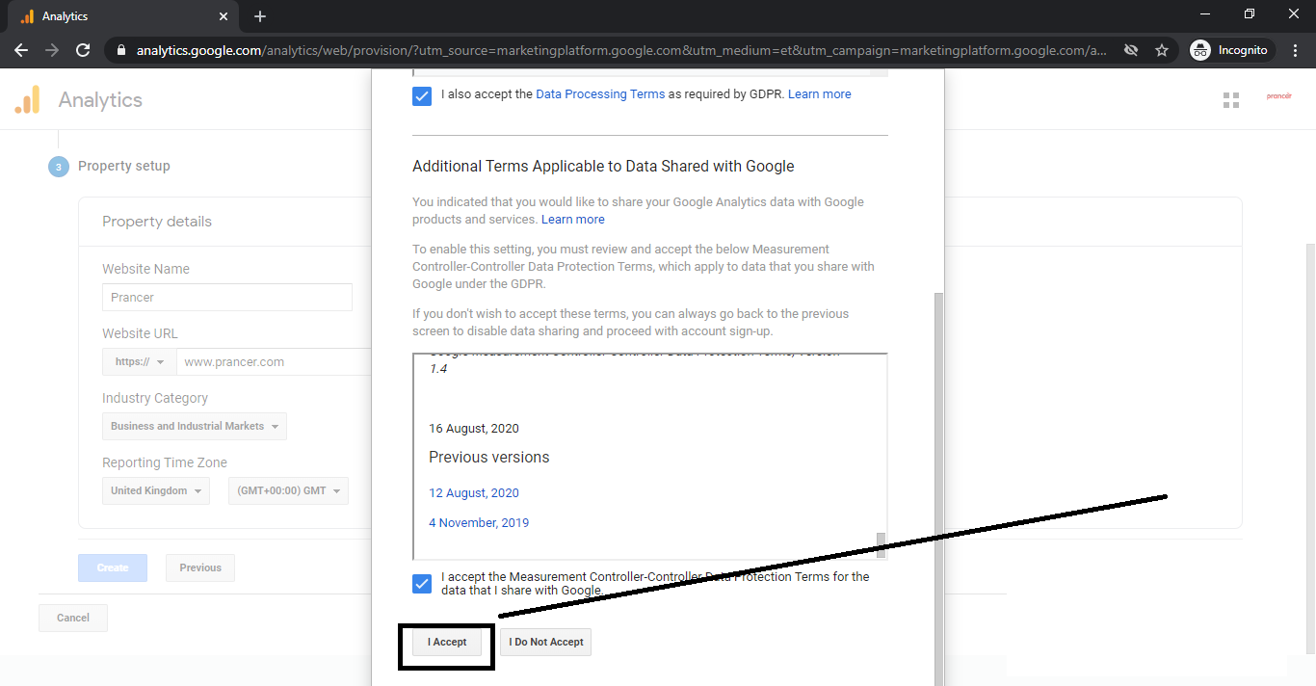Close the Analytics browser tab
Viewport: 1316px width, 686px height.
point(224,16)
